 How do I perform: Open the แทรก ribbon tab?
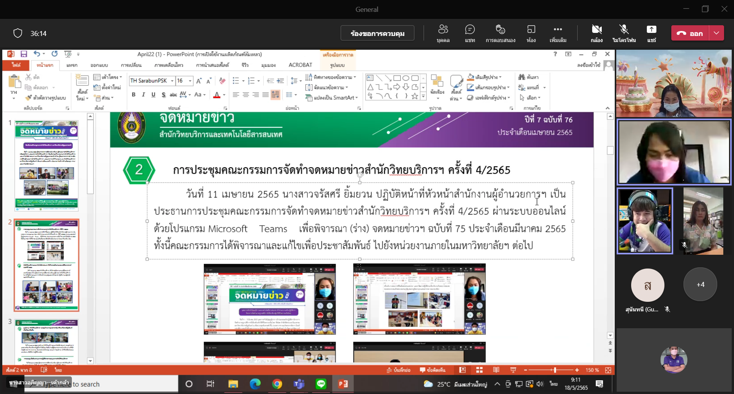71,65
